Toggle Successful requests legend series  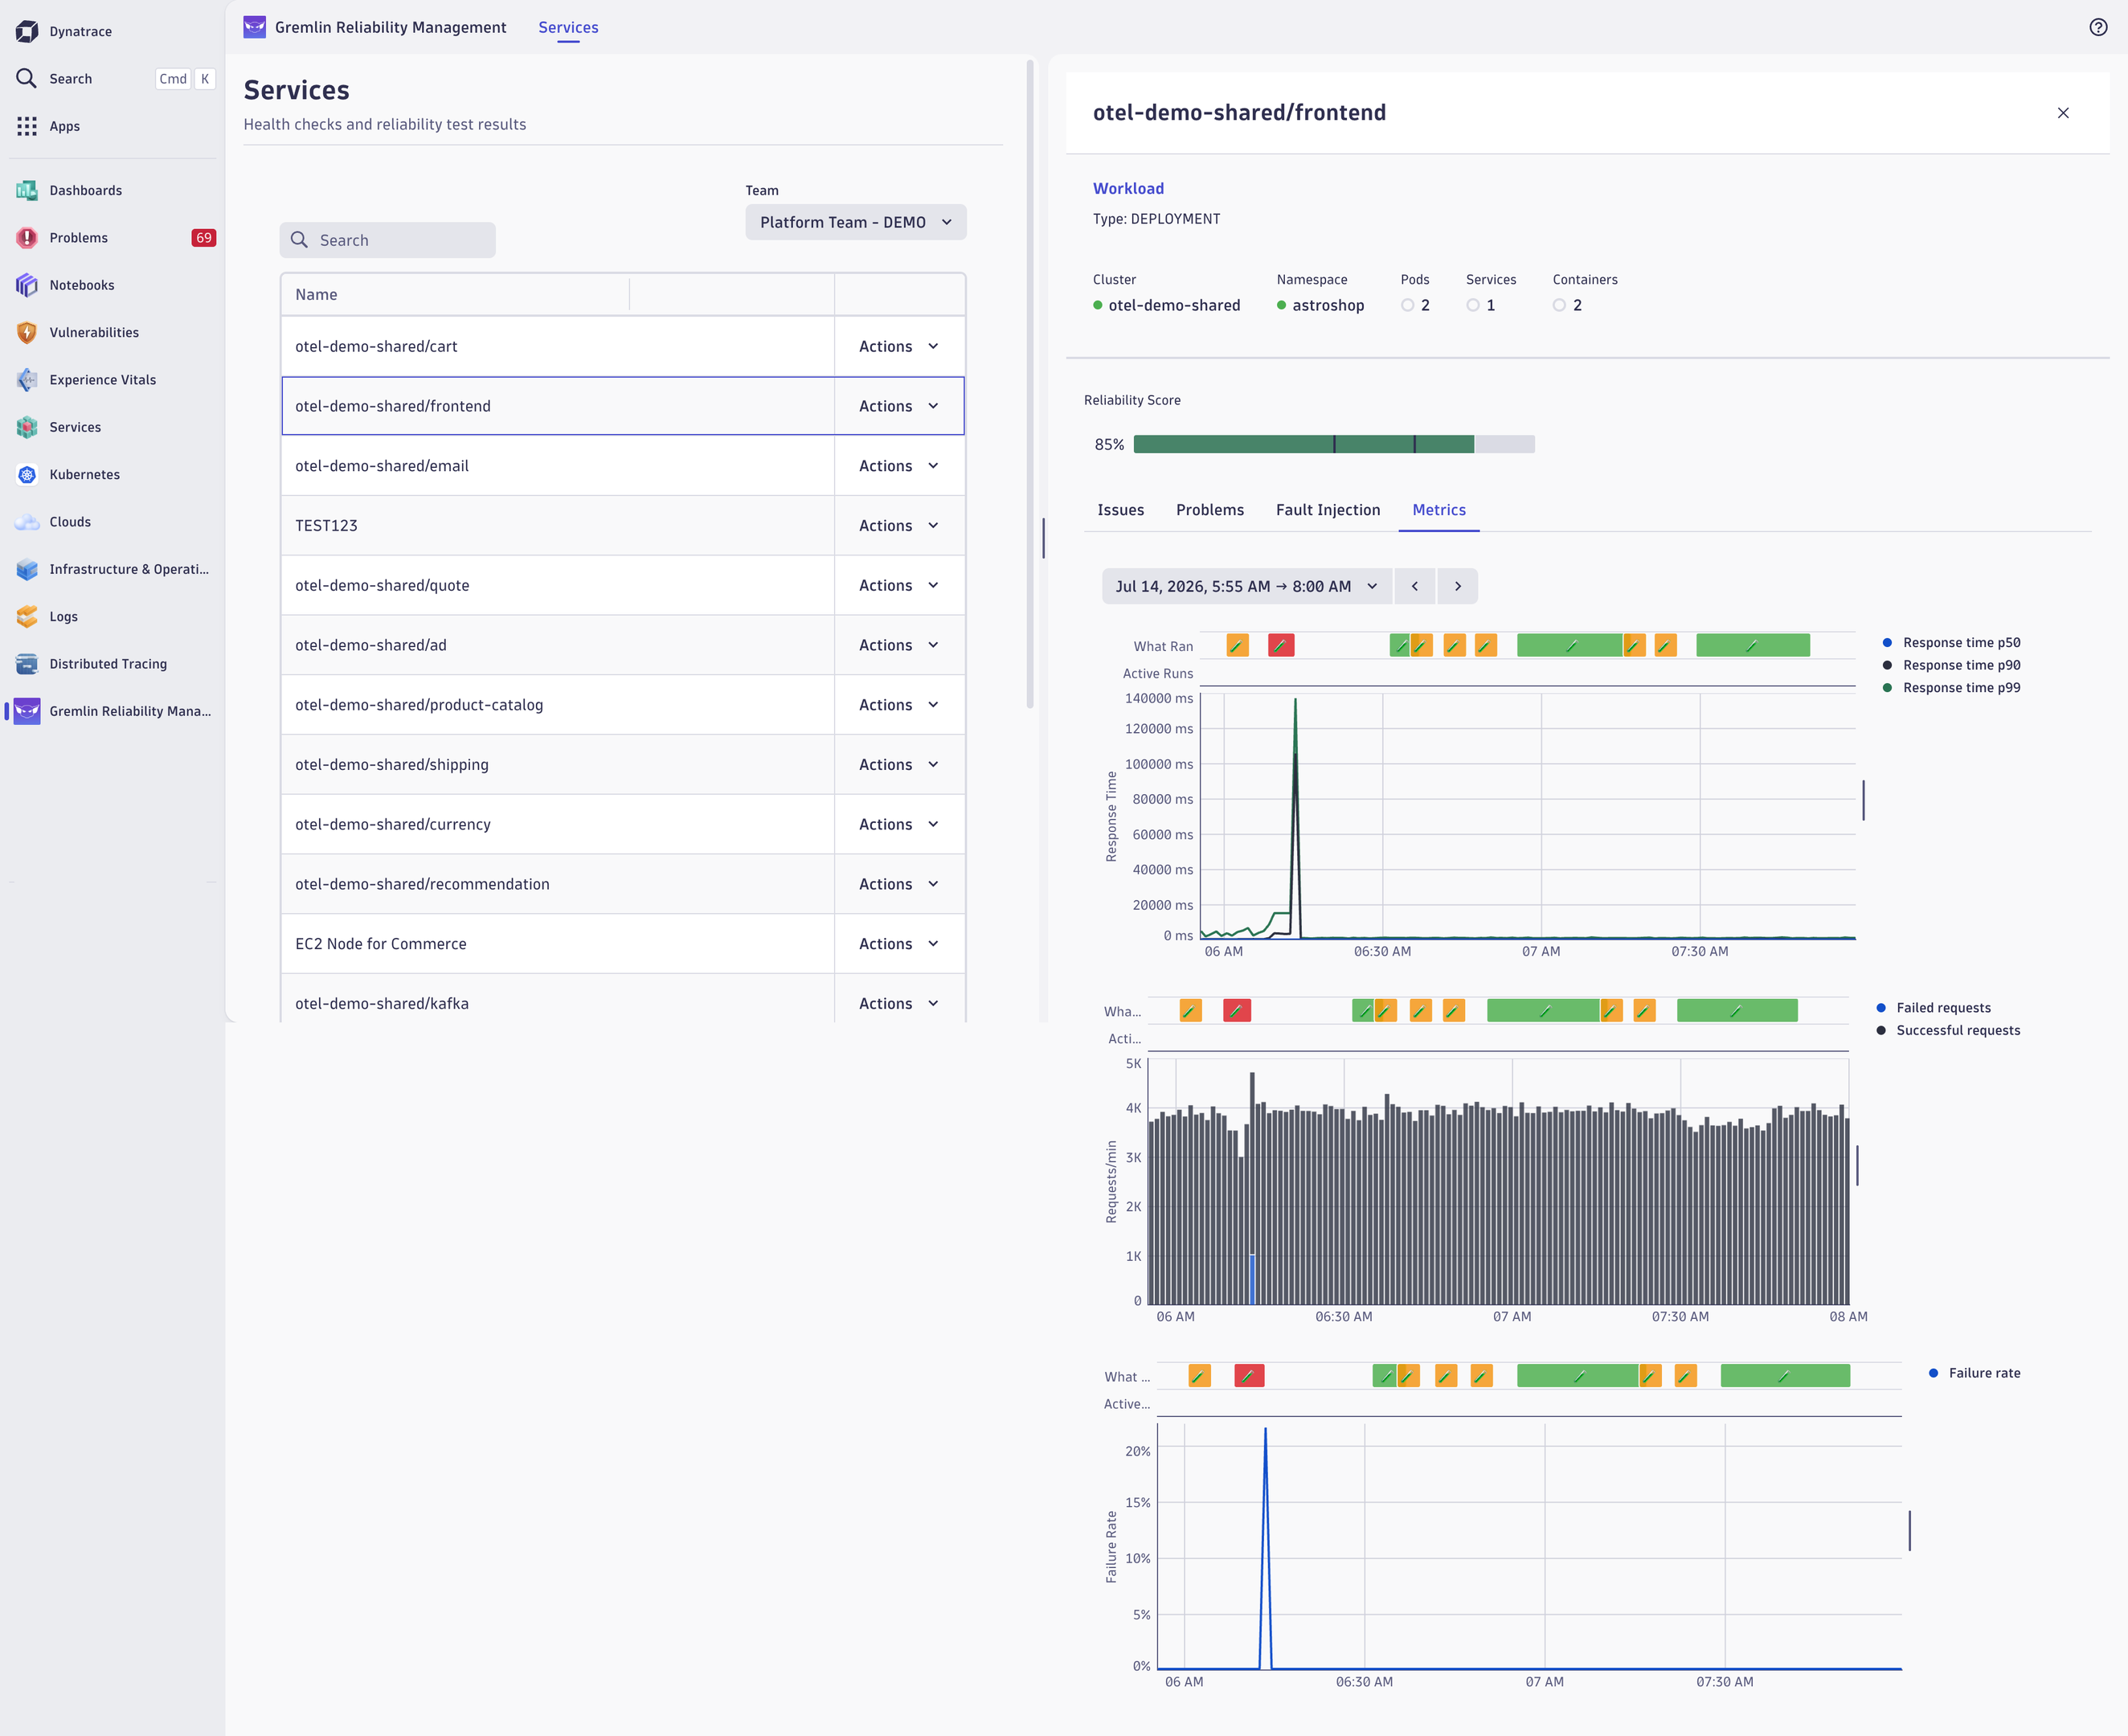click(1948, 1030)
